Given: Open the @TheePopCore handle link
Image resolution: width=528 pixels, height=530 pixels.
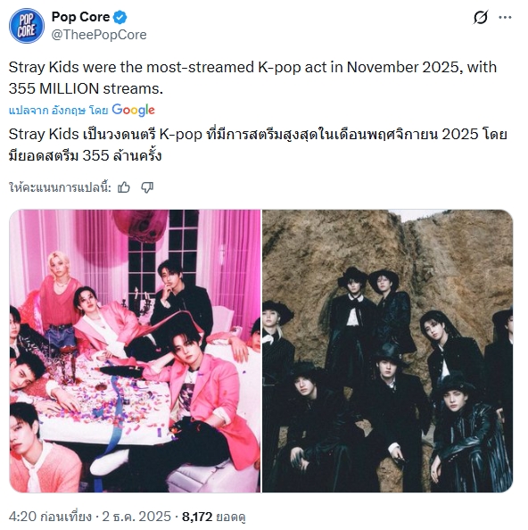Looking at the screenshot, I should coord(99,35).
